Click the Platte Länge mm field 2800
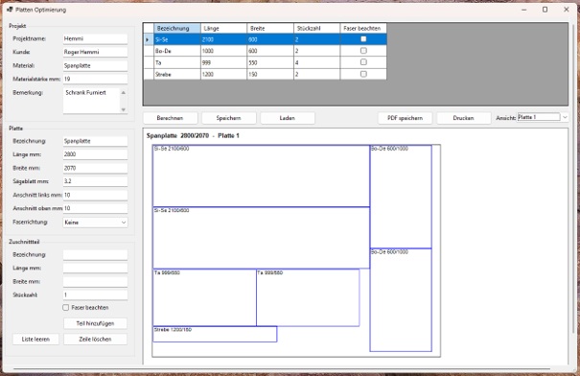Image resolution: width=580 pixels, height=376 pixels. (95, 154)
